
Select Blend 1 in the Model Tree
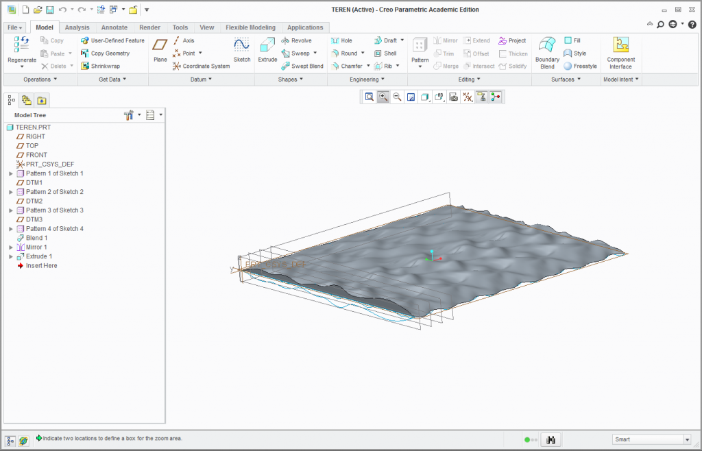point(32,238)
